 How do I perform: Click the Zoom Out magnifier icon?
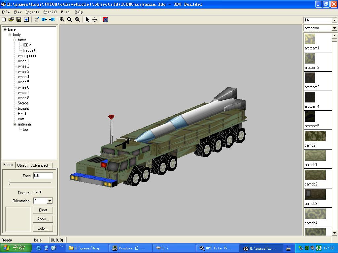(70, 19)
